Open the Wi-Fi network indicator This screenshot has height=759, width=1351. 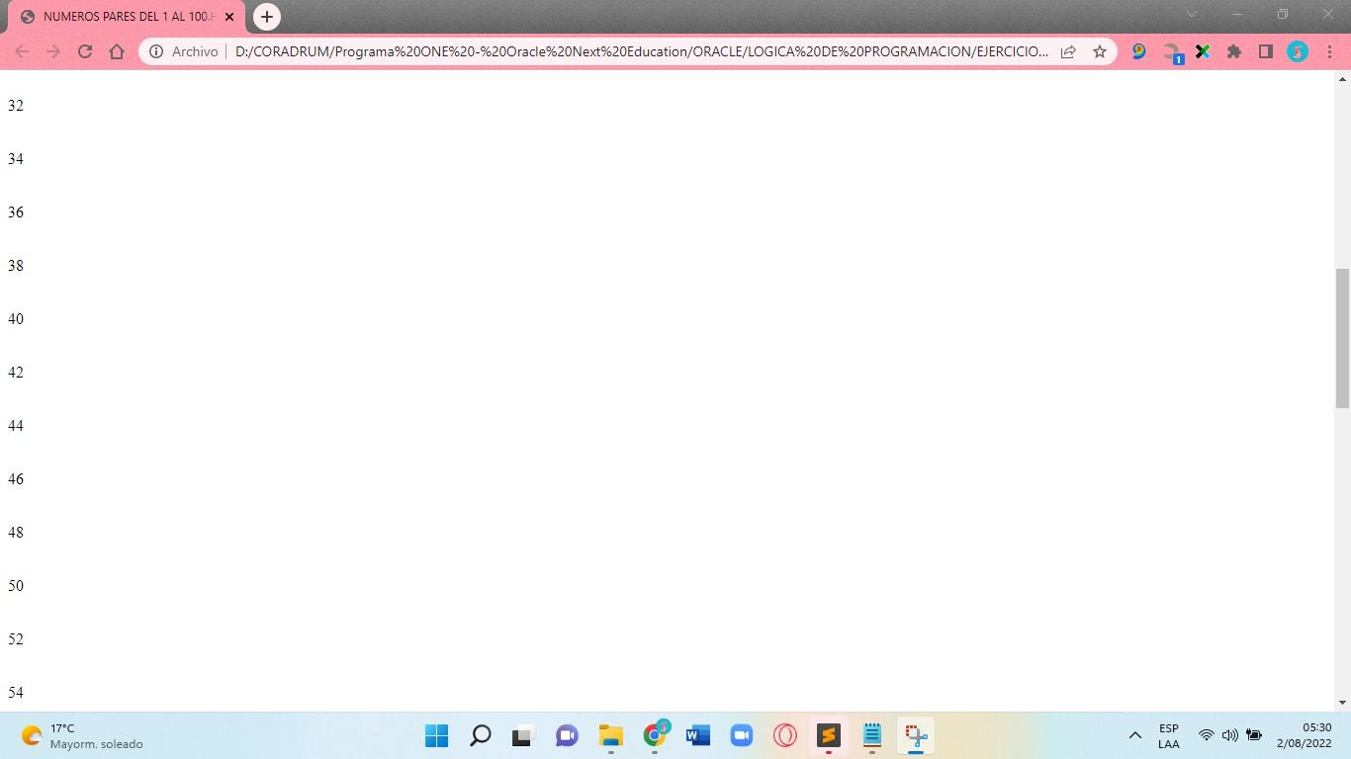(x=1206, y=735)
